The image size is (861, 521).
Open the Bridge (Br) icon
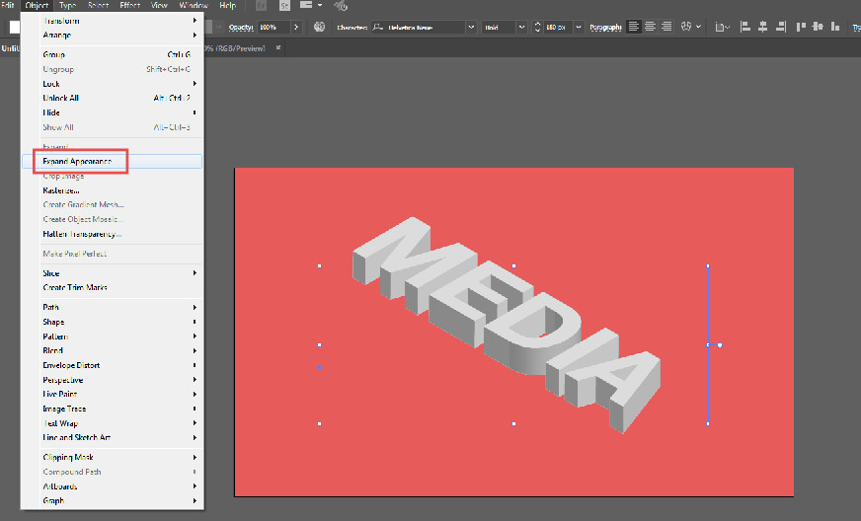[x=261, y=6]
